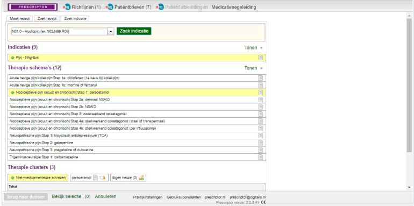Open document icon for morfine of fentanyl
The image size is (414, 206).
pos(260,85)
